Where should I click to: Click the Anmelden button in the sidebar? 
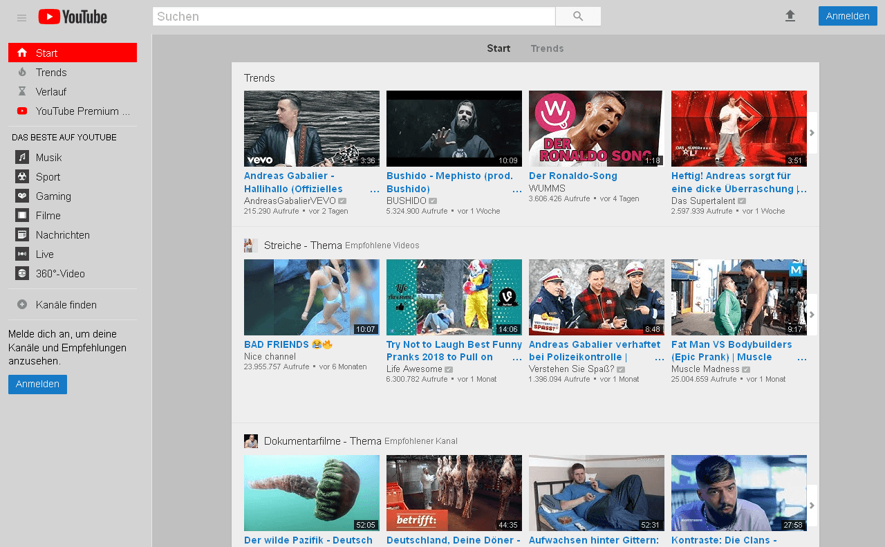tap(37, 384)
